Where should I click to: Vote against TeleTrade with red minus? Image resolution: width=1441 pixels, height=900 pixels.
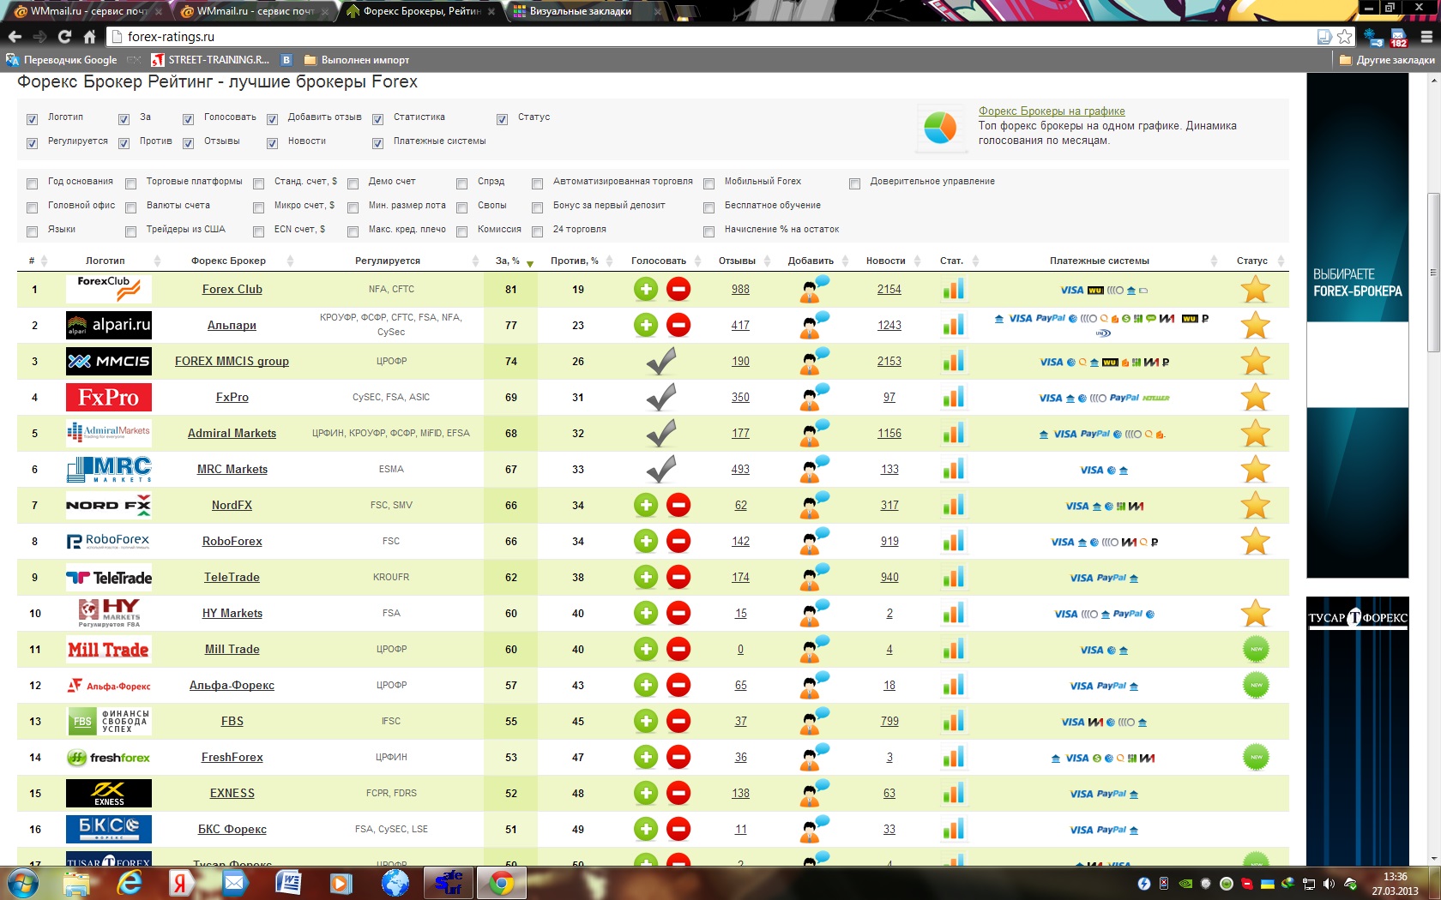click(678, 577)
